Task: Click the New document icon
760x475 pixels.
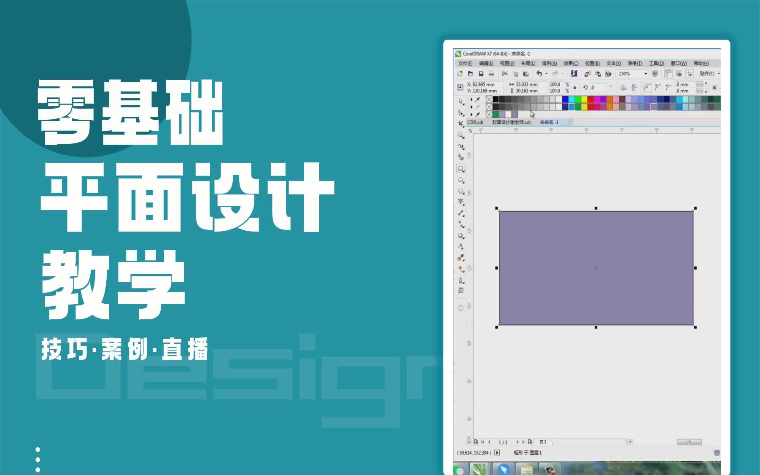Action: 460,73
